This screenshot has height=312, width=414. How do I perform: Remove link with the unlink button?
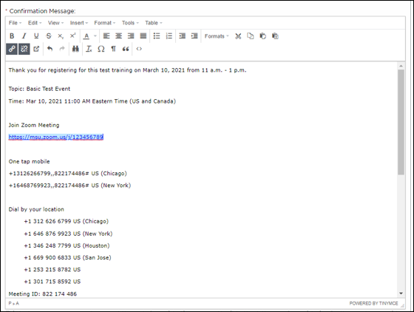coord(24,49)
